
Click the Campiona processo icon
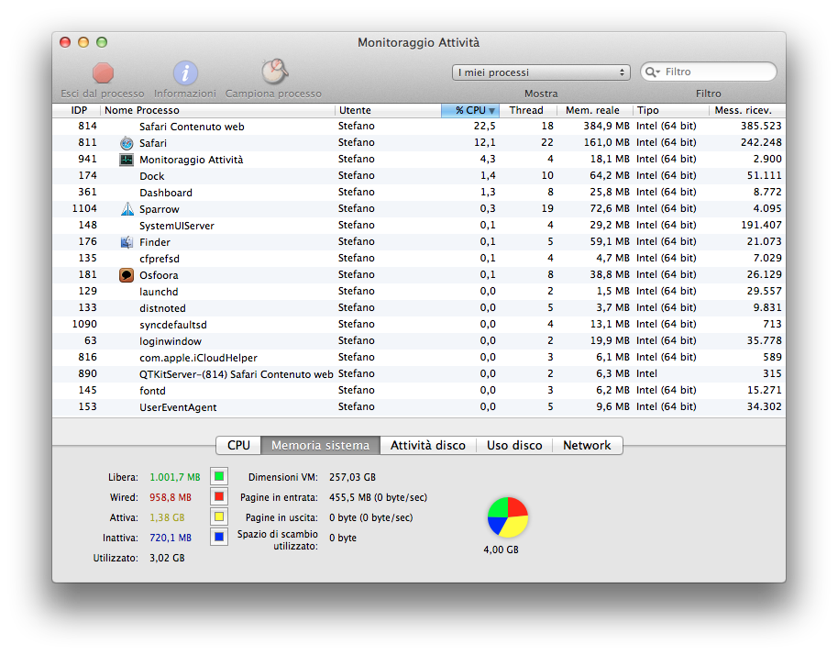pyautogui.click(x=275, y=72)
